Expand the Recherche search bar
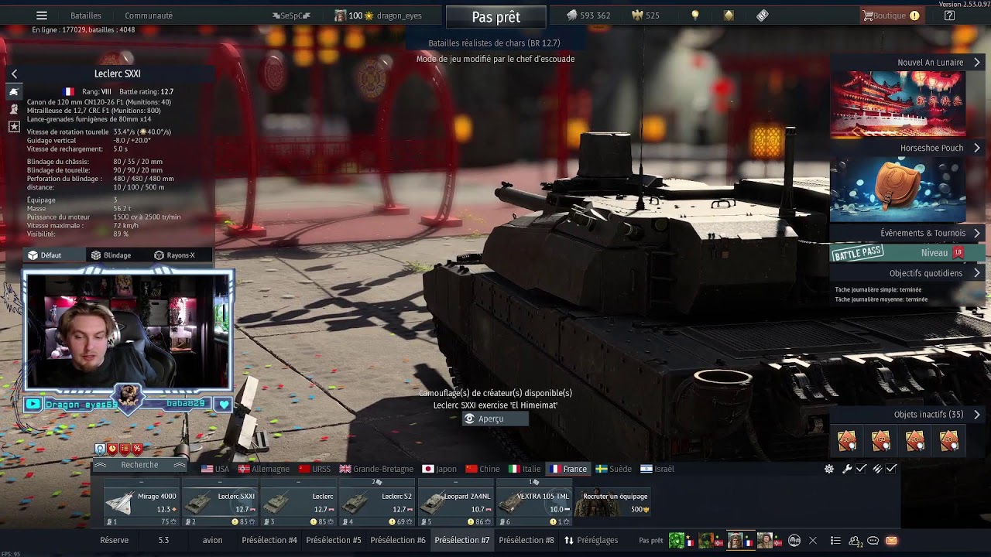The image size is (991, 557). [x=139, y=465]
